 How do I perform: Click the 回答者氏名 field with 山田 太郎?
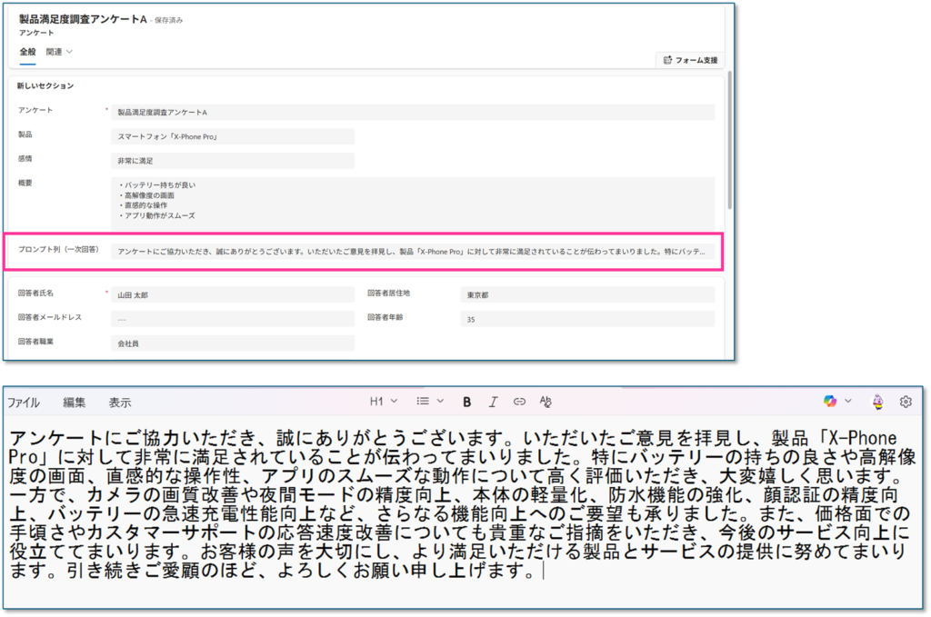[x=232, y=294]
